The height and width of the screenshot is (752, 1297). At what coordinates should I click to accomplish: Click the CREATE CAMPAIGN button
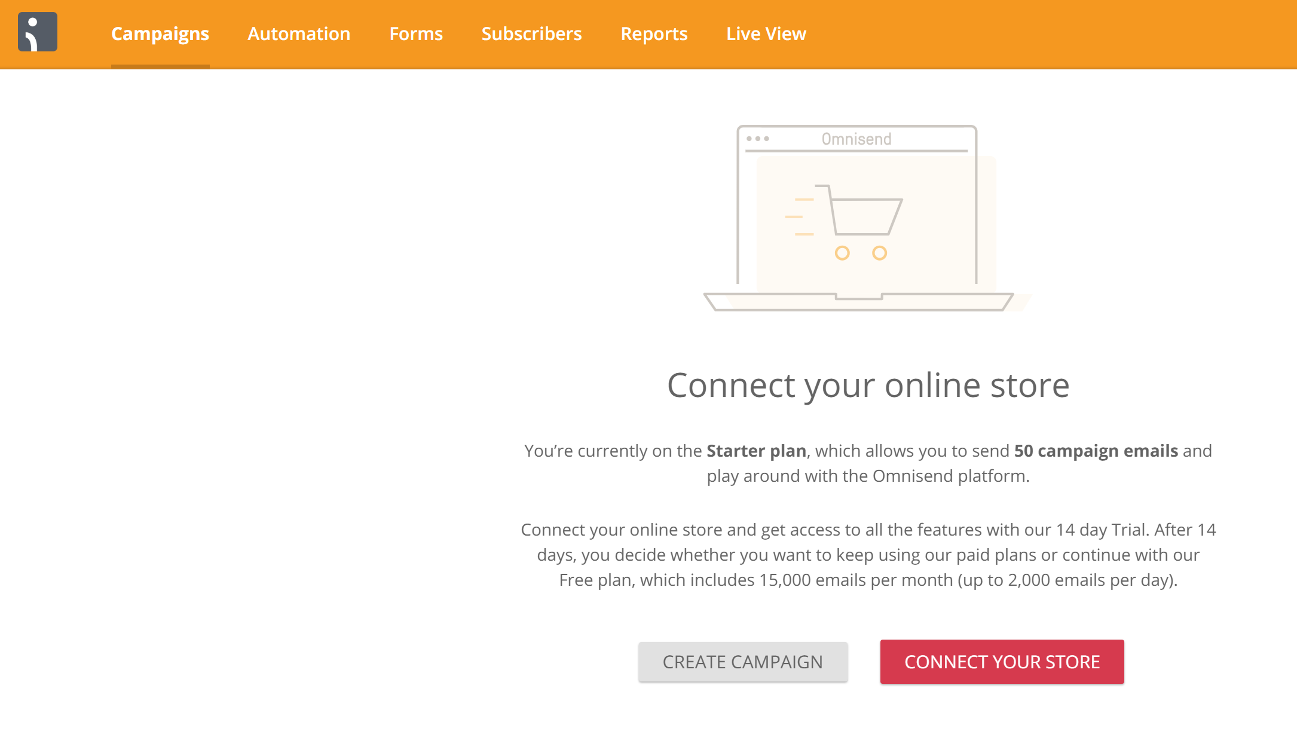[743, 662]
